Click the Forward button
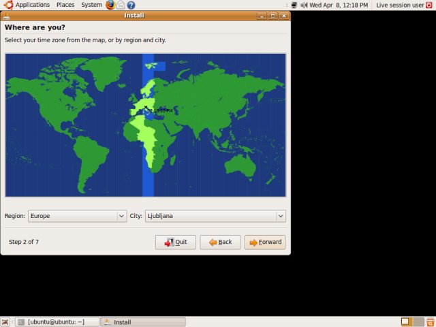This screenshot has height=327, width=436. [265, 243]
